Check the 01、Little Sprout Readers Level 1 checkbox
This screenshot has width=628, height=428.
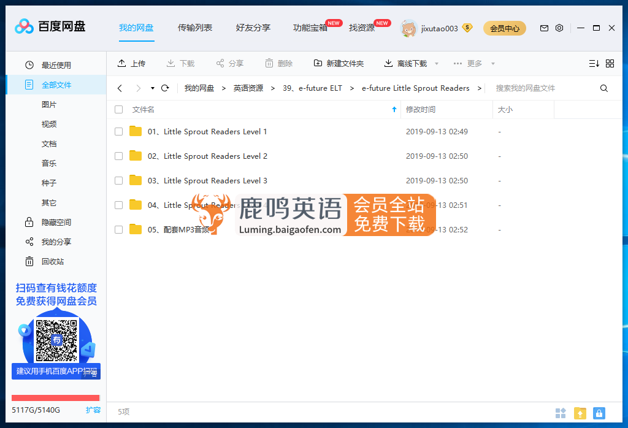pos(118,131)
